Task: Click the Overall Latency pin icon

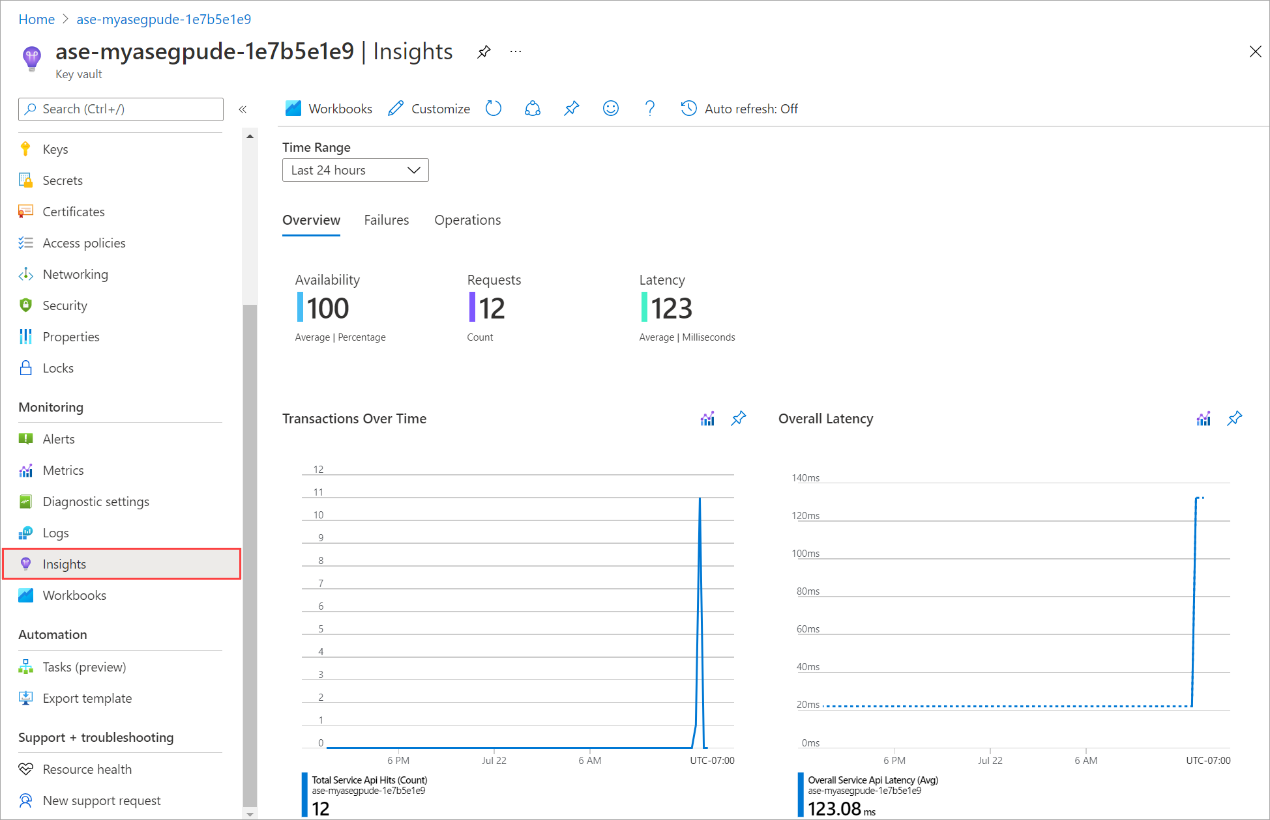Action: point(1235,419)
